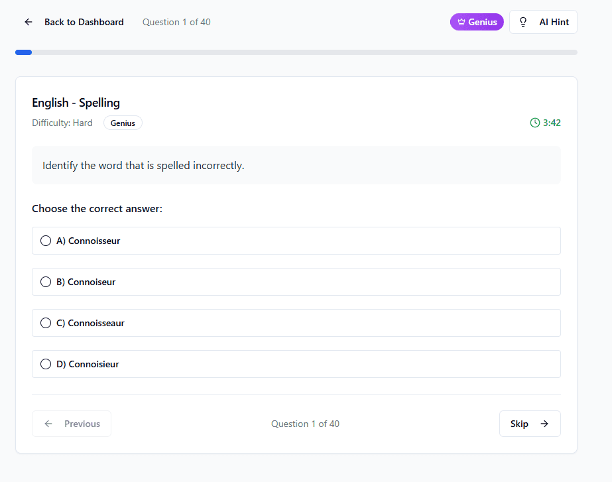Click the crown icon in the Genius badge
612x482 pixels.
461,22
